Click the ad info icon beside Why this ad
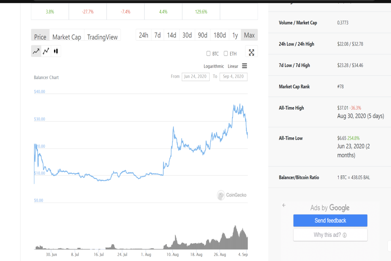The width and height of the screenshot is (391, 261). click(x=344, y=235)
